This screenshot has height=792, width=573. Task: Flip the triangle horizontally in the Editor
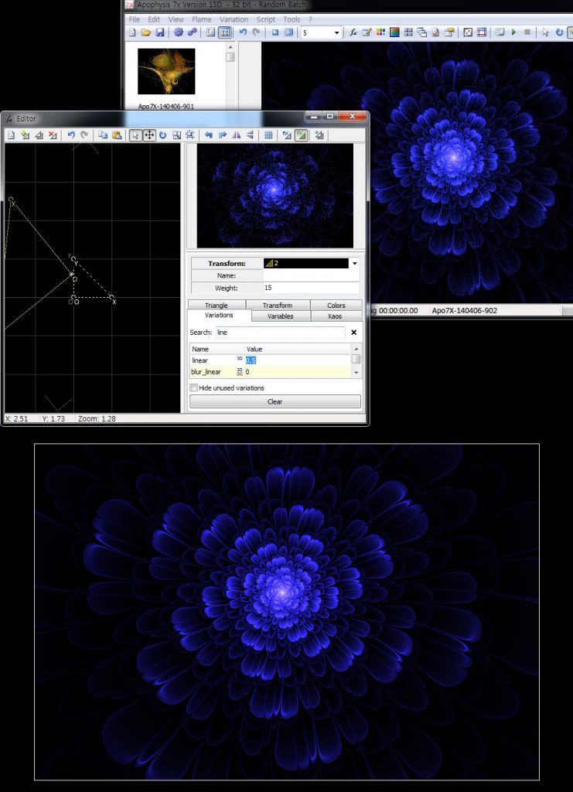pyautogui.click(x=236, y=135)
